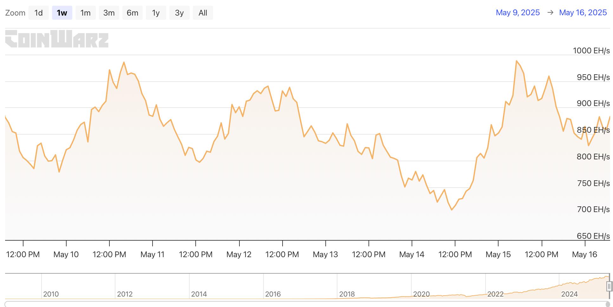Click the May 13 x-axis label
This screenshot has height=307, width=613.
[x=325, y=254]
